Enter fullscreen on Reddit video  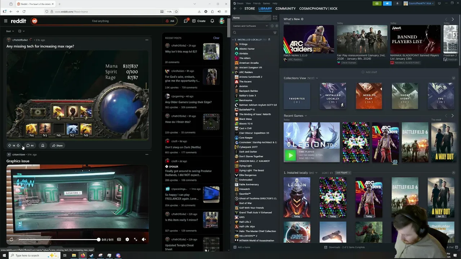(x=135, y=240)
